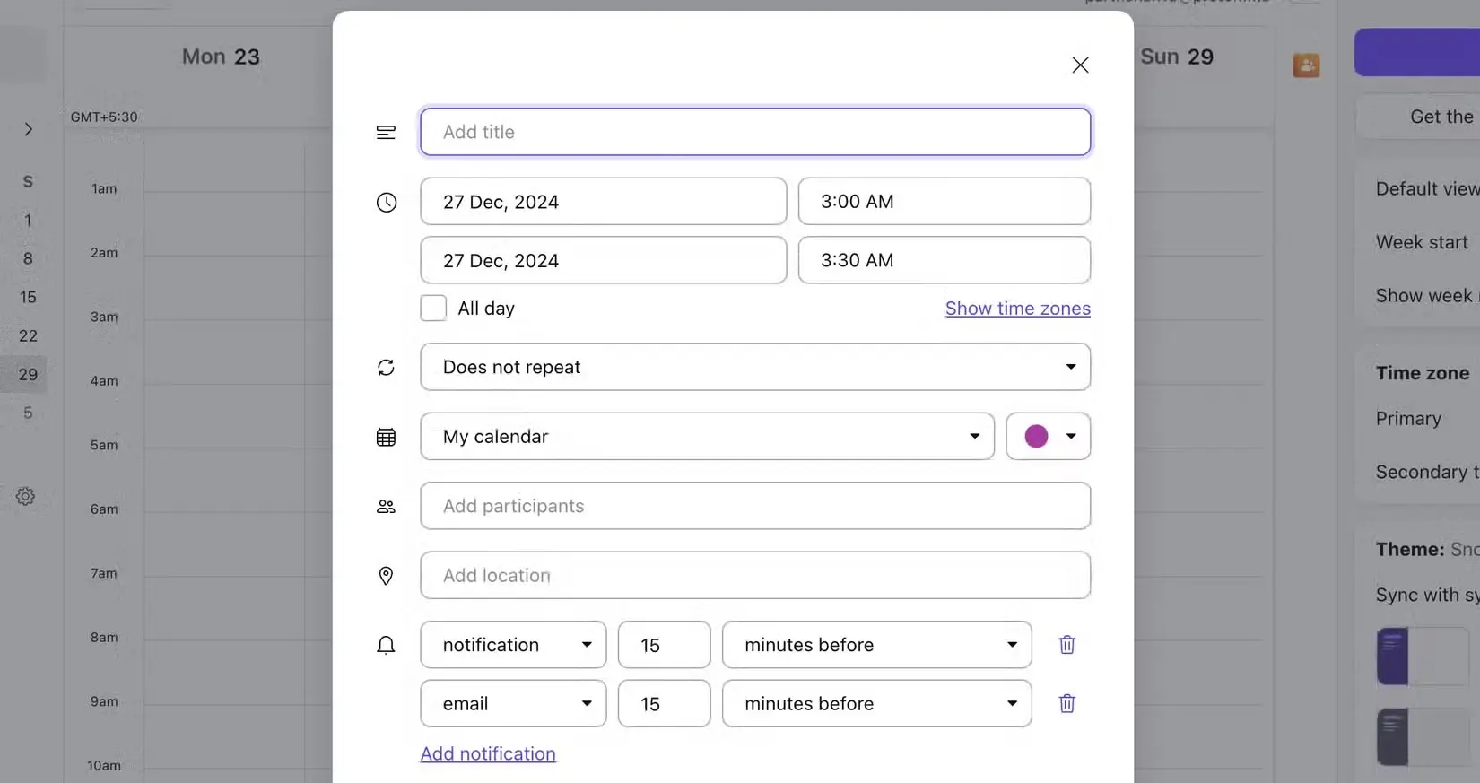Click the orange contacts icon in header
Image resolution: width=1480 pixels, height=783 pixels.
pyautogui.click(x=1306, y=65)
